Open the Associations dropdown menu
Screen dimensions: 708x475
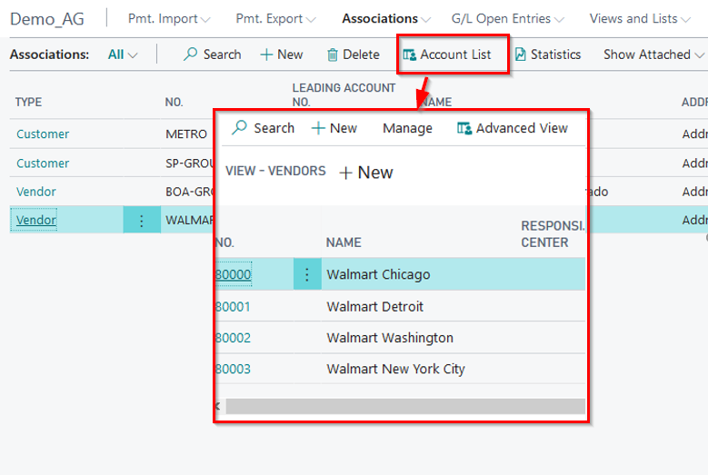click(x=386, y=18)
